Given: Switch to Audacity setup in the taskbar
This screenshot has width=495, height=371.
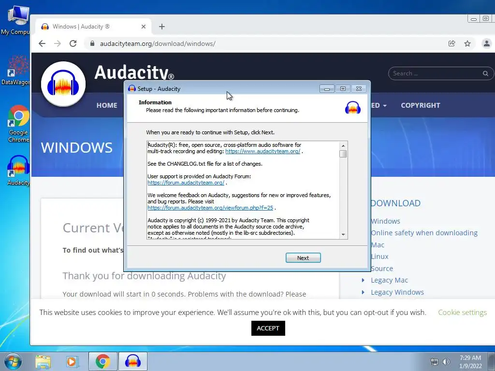Looking at the screenshot, I should coord(132,361).
